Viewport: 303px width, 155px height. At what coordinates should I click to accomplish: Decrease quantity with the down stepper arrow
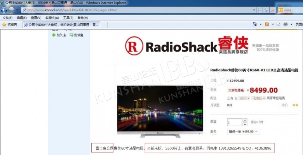245,124
